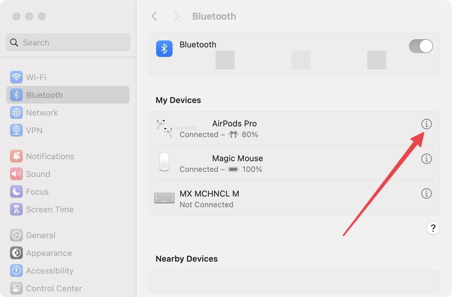Click the blue Bluetooth icon in header
This screenshot has width=452, height=297.
coord(164,49)
